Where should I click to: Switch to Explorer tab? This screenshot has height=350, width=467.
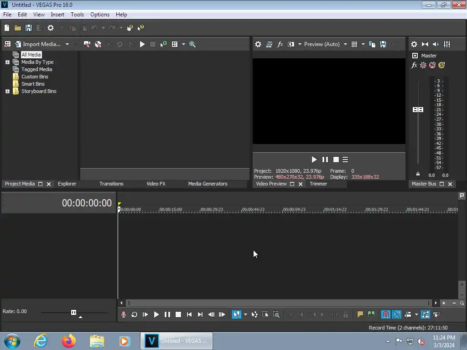coord(67,184)
